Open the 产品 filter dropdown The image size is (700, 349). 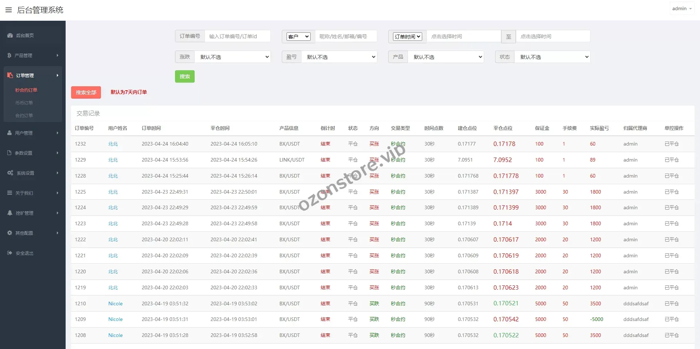(446, 57)
